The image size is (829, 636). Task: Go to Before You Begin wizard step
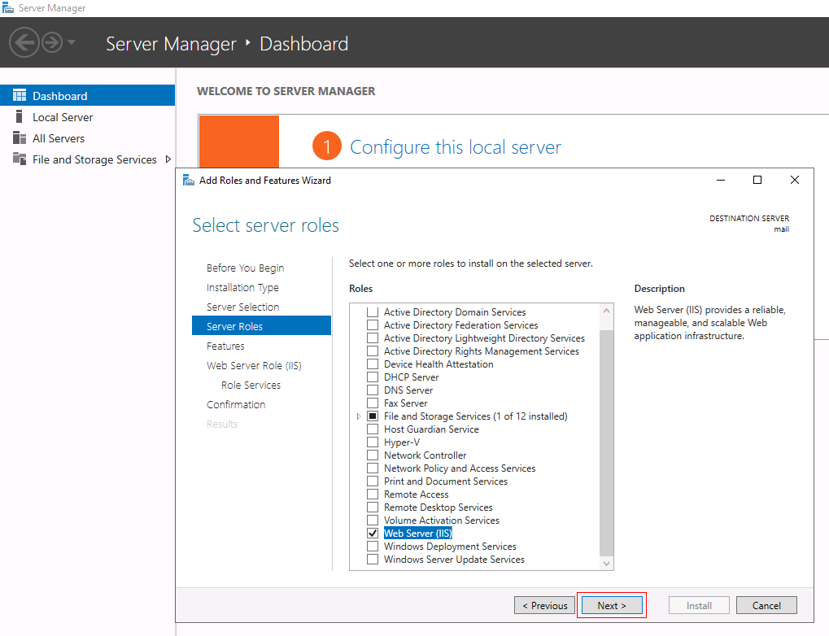point(246,268)
